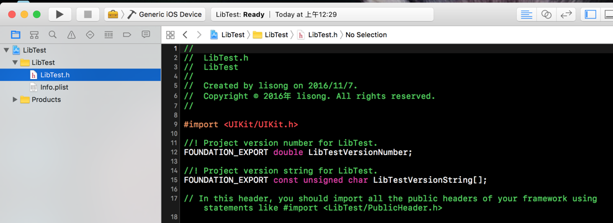Stop the running task with Stop button
This screenshot has height=223, width=613.
click(x=88, y=14)
